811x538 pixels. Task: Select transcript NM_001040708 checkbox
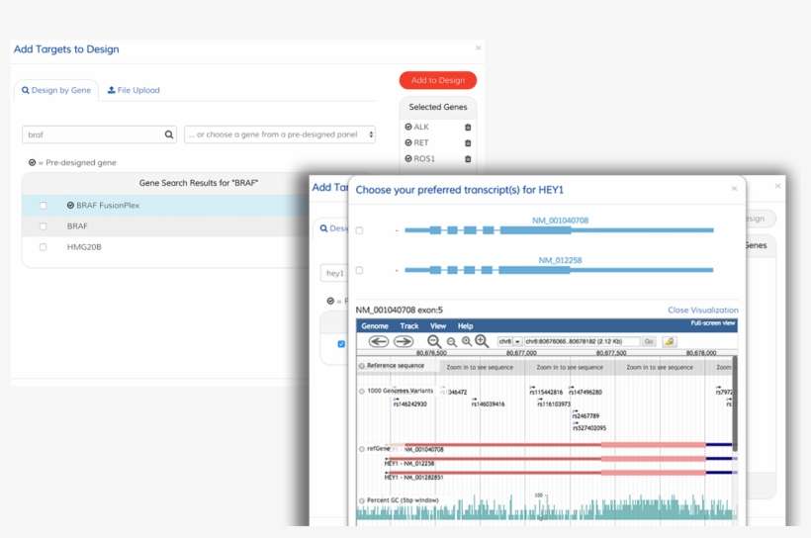tap(359, 230)
